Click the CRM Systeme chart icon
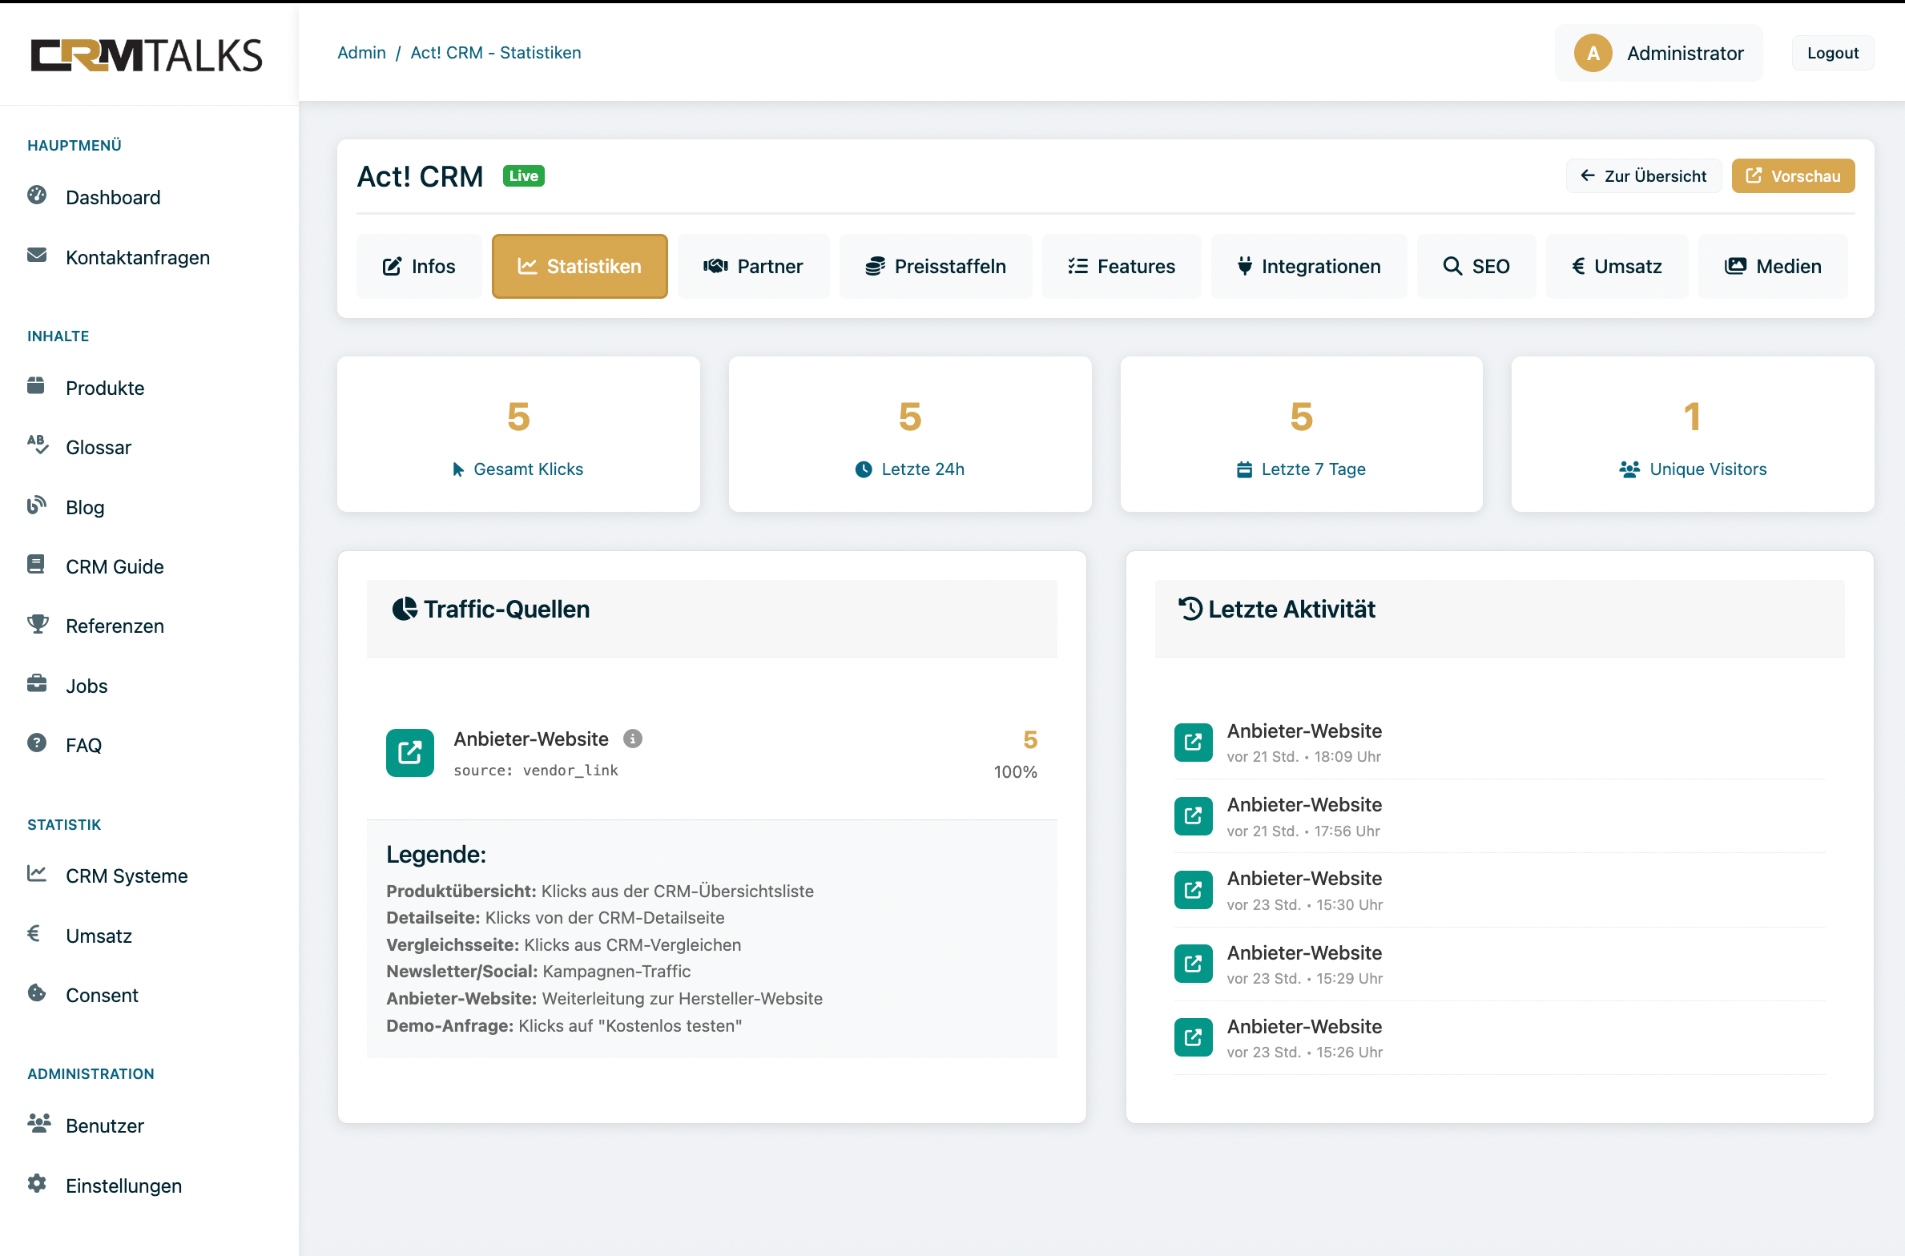The width and height of the screenshot is (1905, 1256). point(37,874)
